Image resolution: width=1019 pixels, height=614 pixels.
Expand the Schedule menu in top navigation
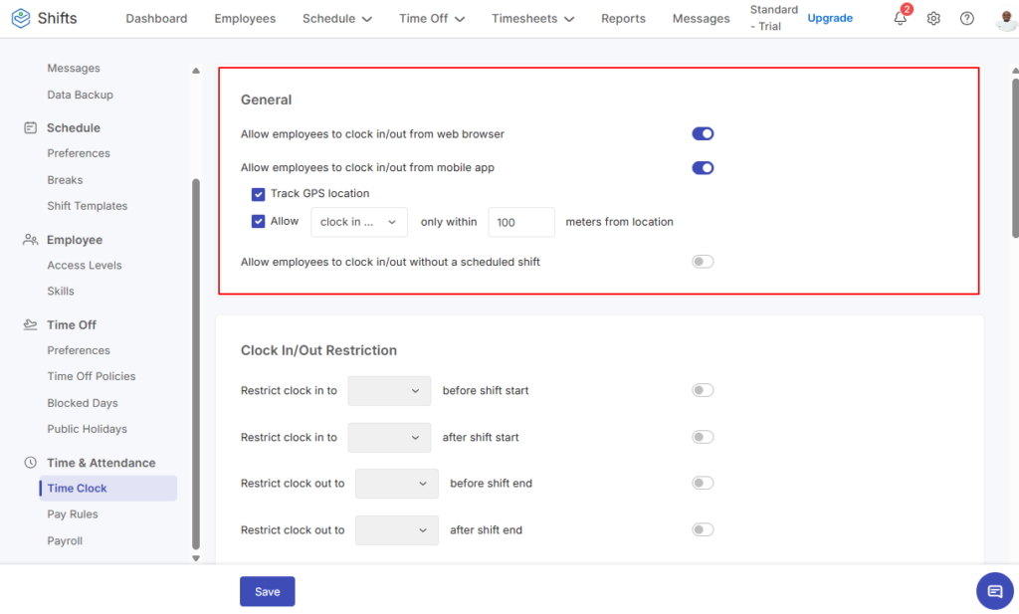pos(336,18)
